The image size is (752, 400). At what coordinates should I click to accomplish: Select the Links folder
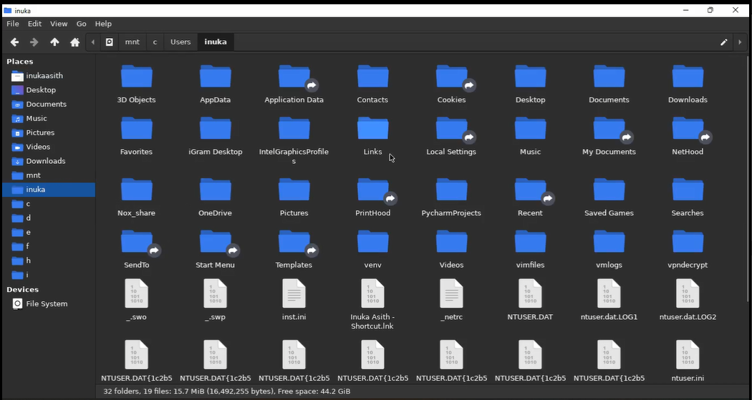372,137
